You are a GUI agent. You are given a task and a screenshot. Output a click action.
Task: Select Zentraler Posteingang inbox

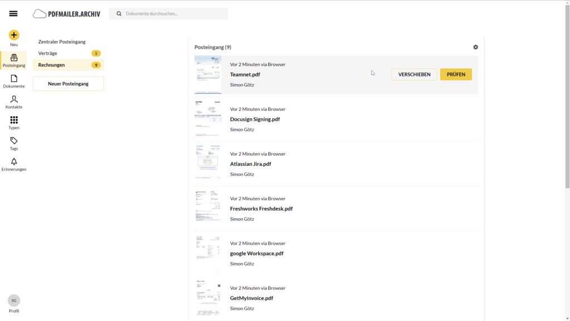(62, 42)
